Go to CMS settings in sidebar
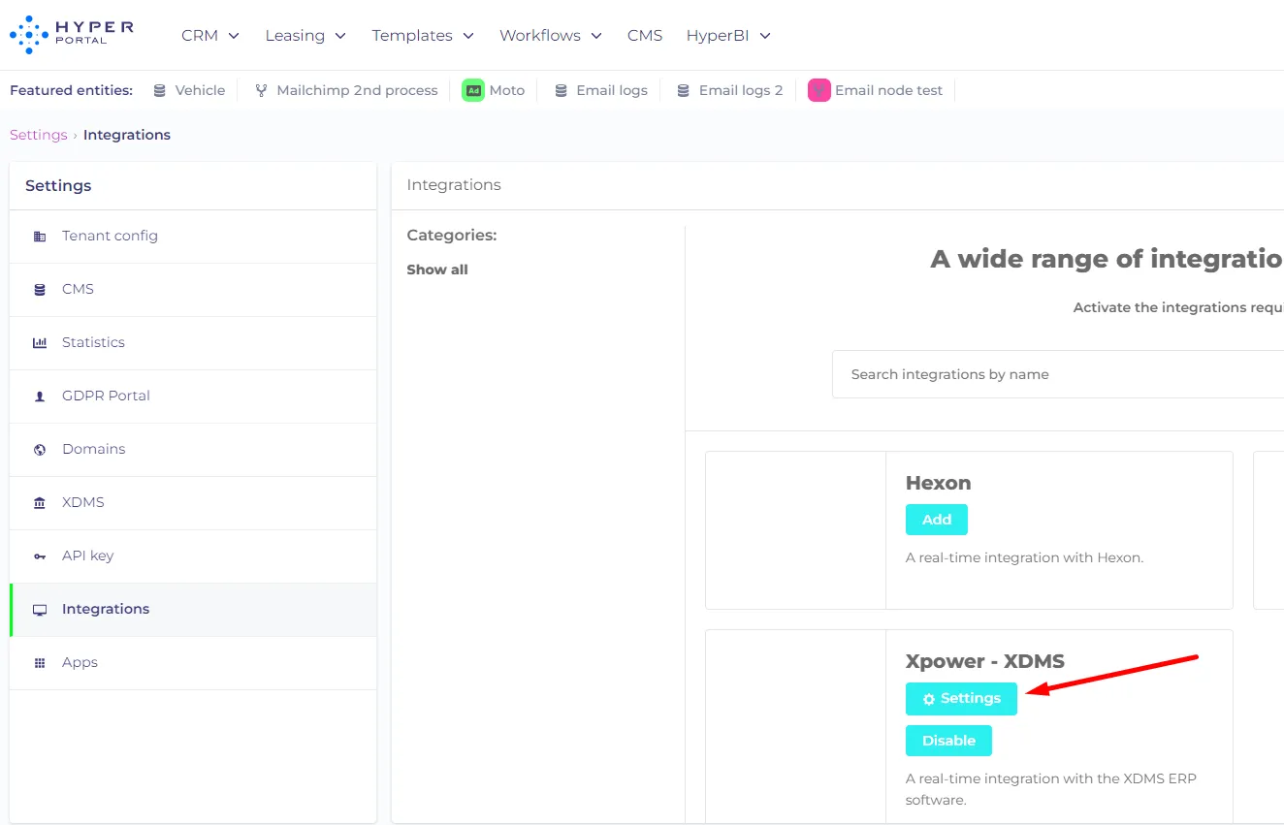This screenshot has height=825, width=1284. 193,290
